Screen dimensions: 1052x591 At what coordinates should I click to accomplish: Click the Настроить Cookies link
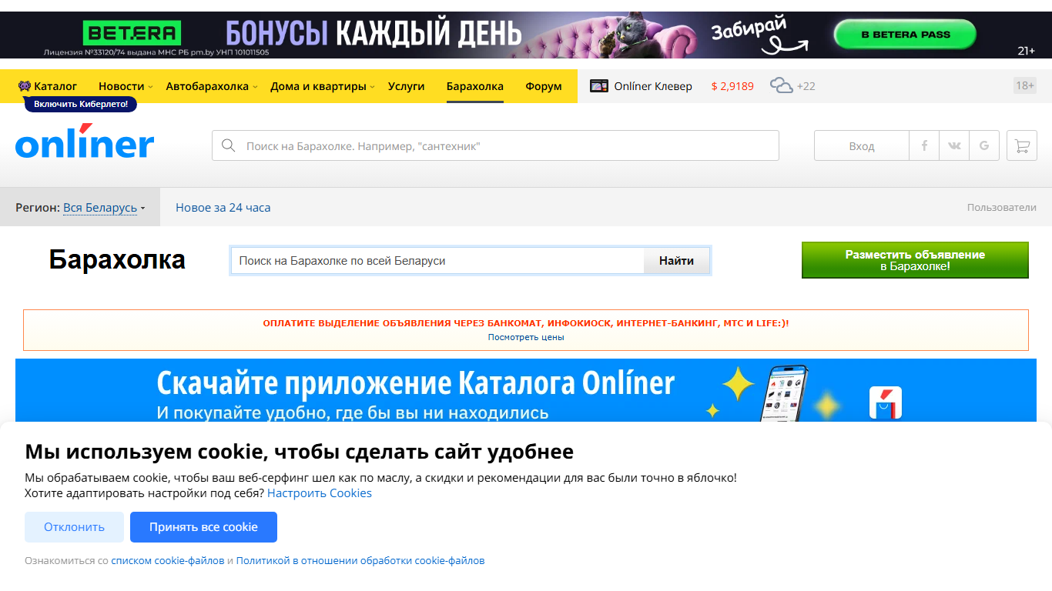click(x=320, y=493)
